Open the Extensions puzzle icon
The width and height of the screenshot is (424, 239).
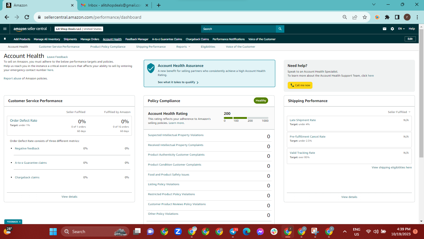tap(387, 17)
